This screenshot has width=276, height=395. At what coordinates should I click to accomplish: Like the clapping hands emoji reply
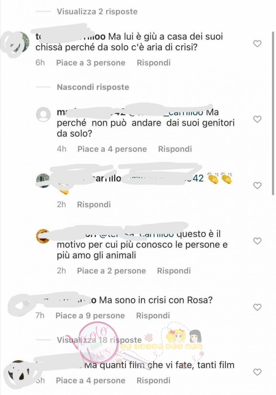point(258,186)
